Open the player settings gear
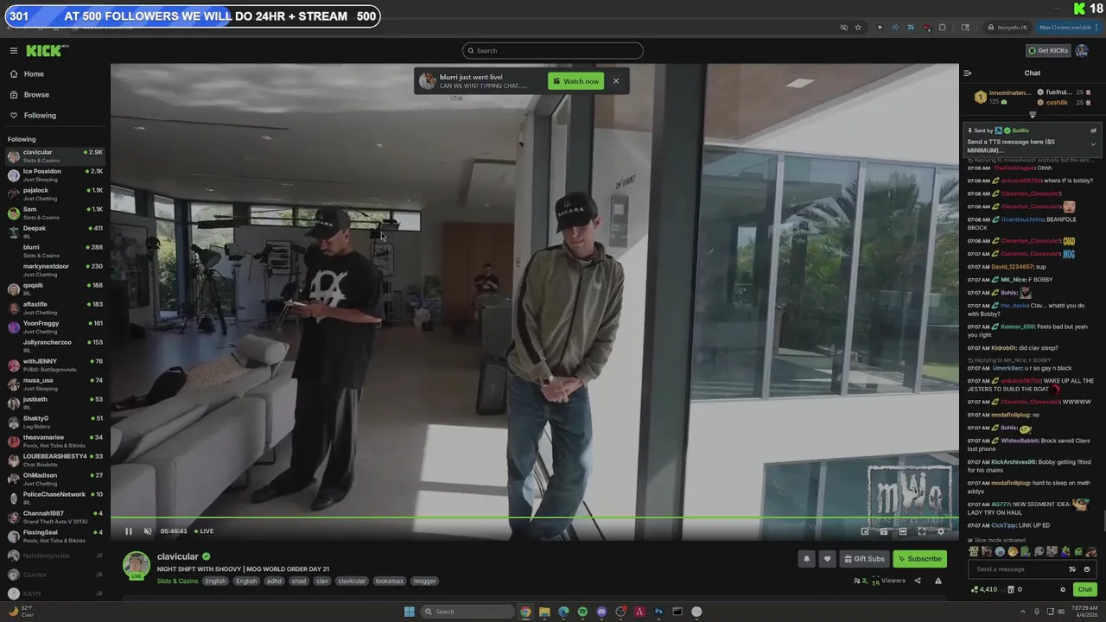 [x=941, y=531]
